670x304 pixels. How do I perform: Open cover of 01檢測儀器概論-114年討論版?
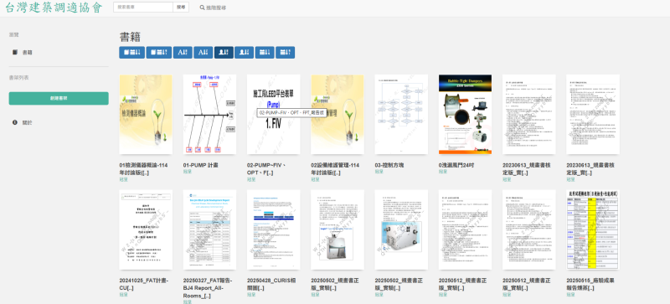[x=146, y=115]
